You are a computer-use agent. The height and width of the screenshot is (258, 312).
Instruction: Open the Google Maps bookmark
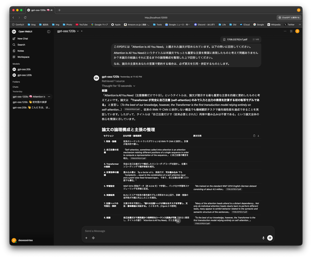pyautogui.click(x=99, y=25)
